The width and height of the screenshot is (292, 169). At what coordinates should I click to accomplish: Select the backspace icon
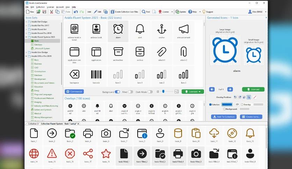74,76
